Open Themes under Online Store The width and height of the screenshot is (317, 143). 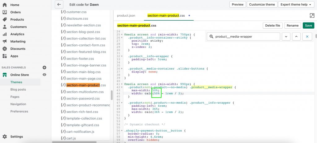(x=16, y=82)
